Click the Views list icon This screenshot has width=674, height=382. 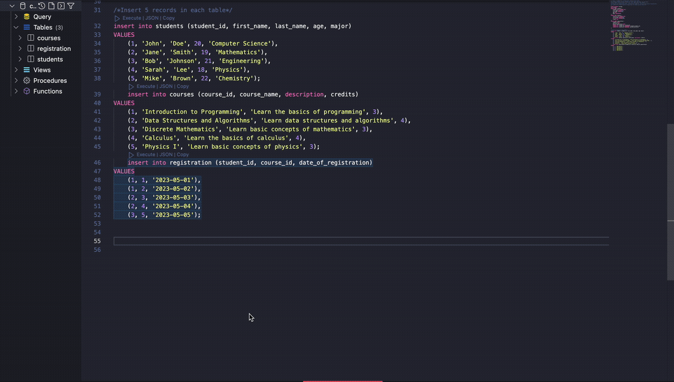27,70
